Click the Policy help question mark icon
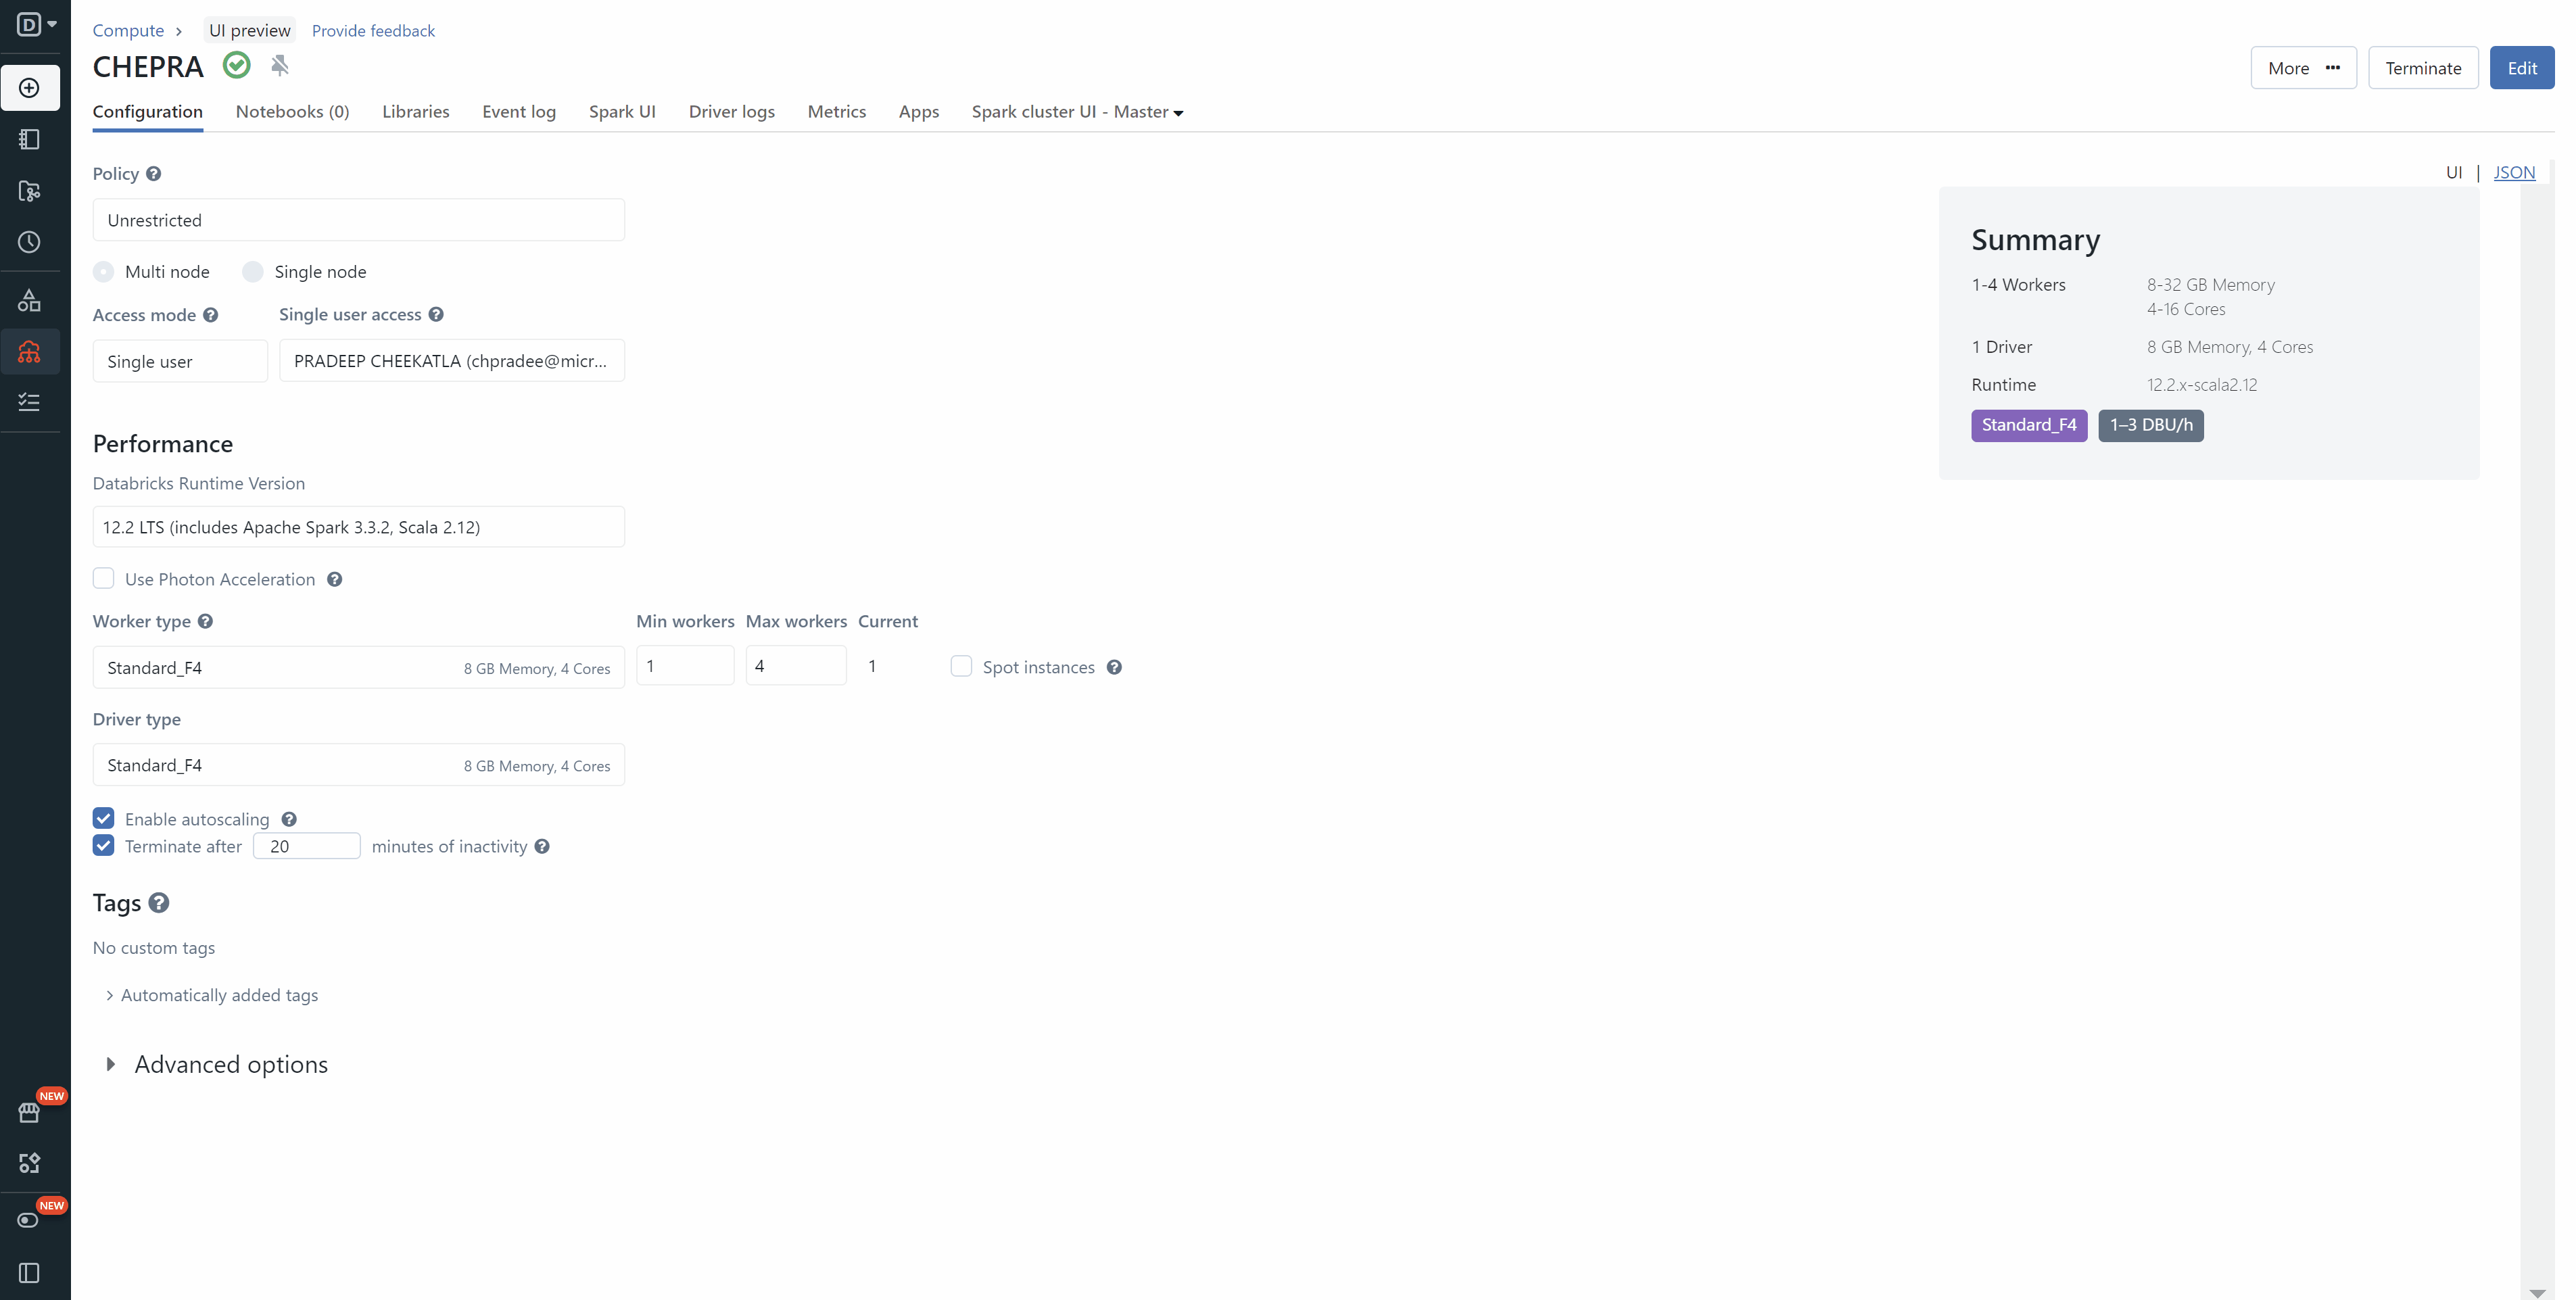Image resolution: width=2576 pixels, height=1300 pixels. [153, 173]
